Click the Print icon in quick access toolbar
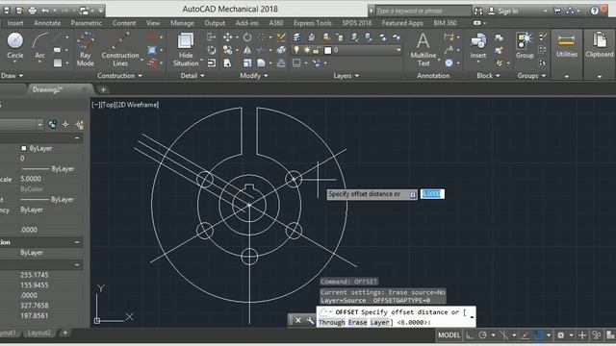Screen dimensions: 616x346 point(32,11)
